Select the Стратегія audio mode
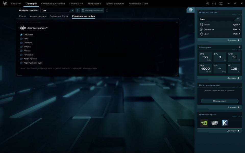The image size is (245, 153). tap(21, 43)
